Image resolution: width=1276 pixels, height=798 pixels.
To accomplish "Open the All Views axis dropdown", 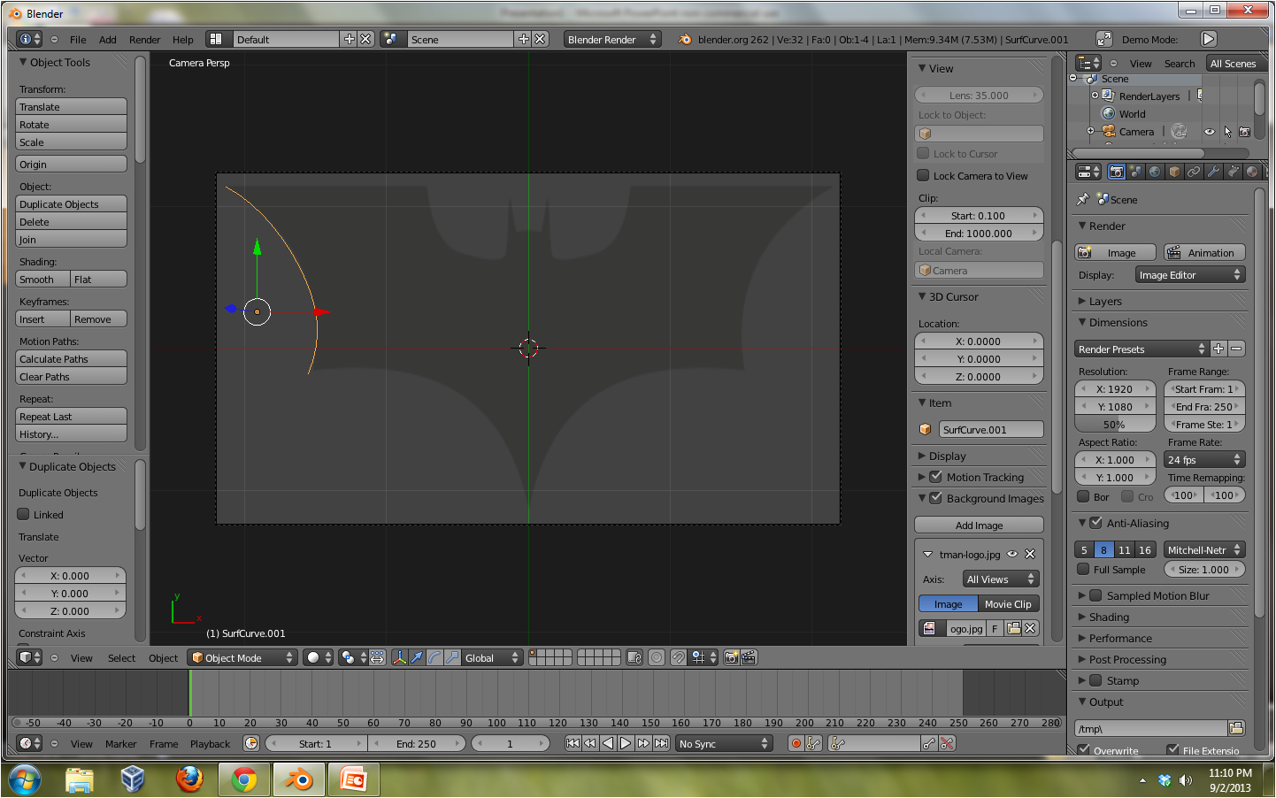I will coord(1001,579).
